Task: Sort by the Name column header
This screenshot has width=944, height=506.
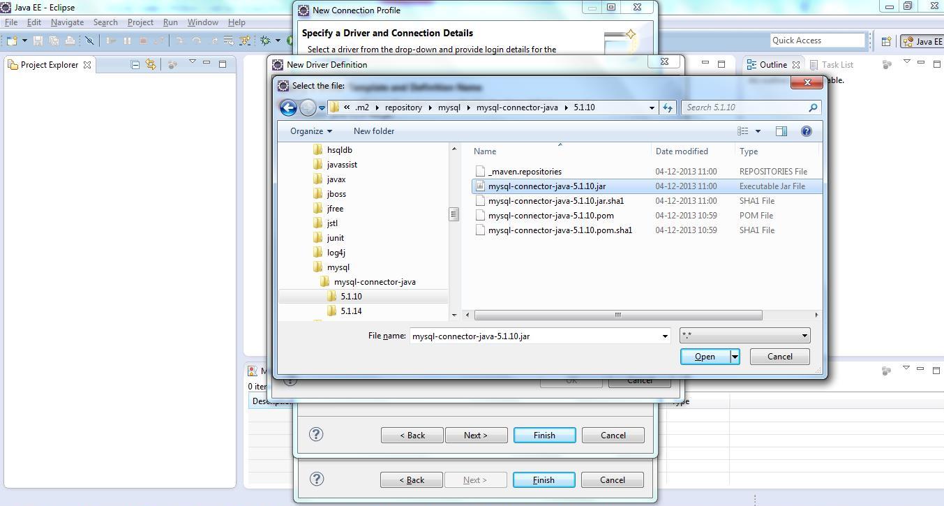Action: tap(485, 151)
